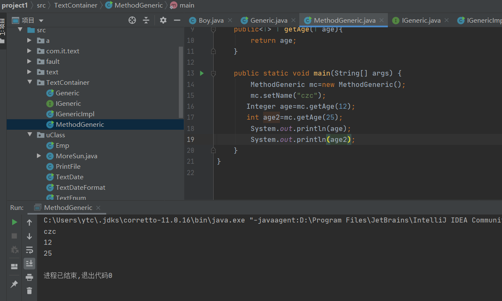Clear the console with the trash icon
Image resolution: width=502 pixels, height=301 pixels.
(29, 291)
